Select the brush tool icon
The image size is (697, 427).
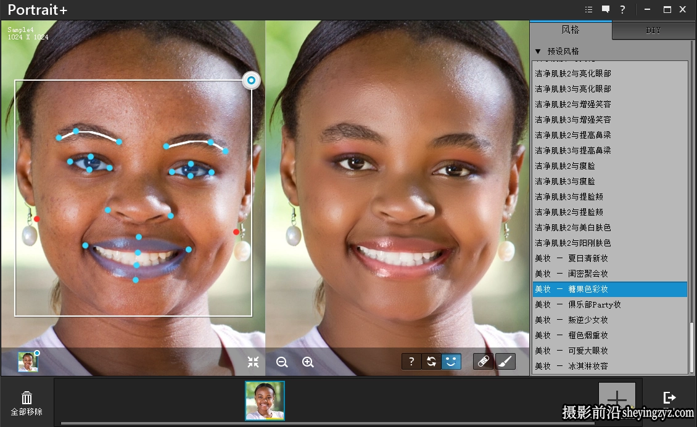tap(505, 361)
